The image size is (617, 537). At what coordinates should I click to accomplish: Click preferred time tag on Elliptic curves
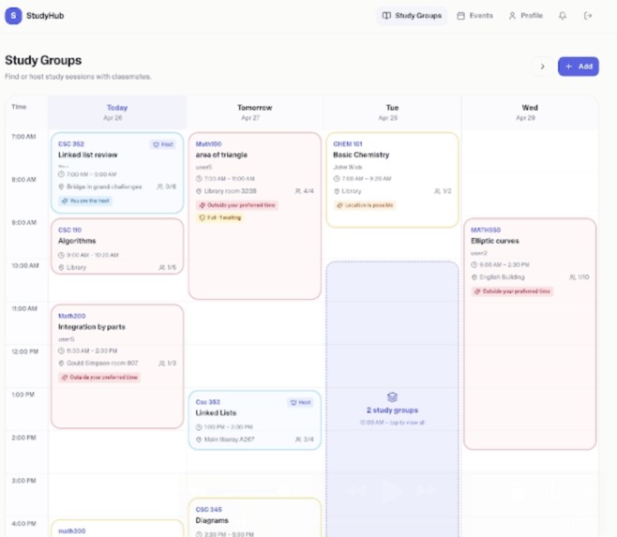click(x=512, y=291)
